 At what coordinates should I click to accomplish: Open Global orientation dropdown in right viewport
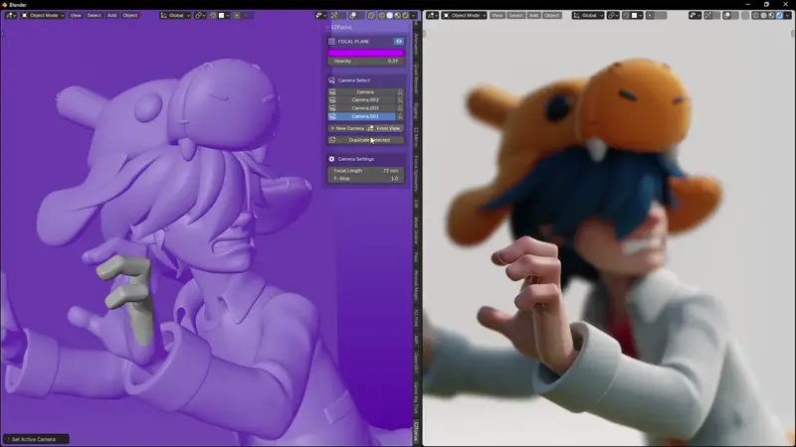pyautogui.click(x=588, y=15)
